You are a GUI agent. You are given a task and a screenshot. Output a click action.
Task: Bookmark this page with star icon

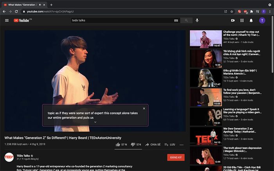tap(232, 11)
